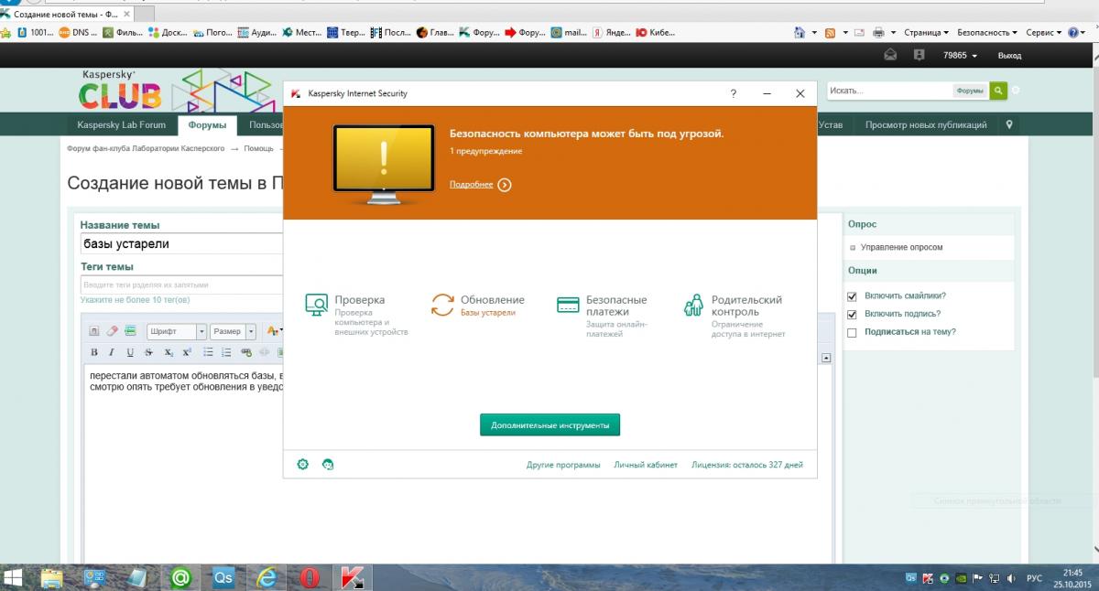Open the IE Страница menu
Image resolution: width=1099 pixels, height=591 pixels.
[926, 32]
